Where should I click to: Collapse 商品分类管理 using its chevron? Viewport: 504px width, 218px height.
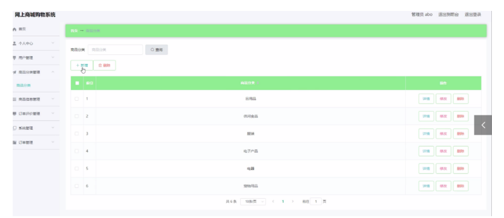(x=53, y=72)
